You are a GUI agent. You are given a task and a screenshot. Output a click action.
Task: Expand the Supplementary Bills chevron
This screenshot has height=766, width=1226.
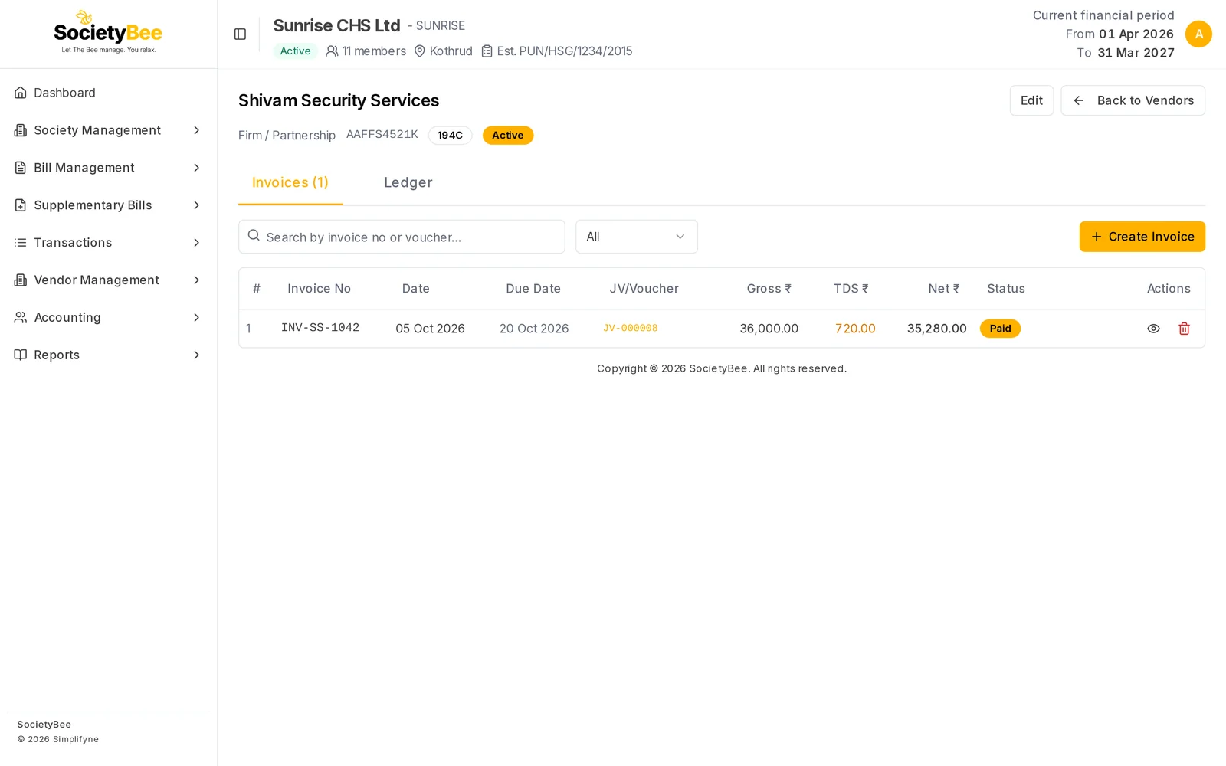click(x=197, y=205)
